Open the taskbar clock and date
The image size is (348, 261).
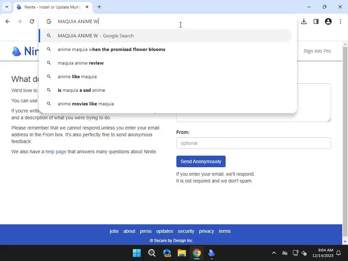[323, 253]
